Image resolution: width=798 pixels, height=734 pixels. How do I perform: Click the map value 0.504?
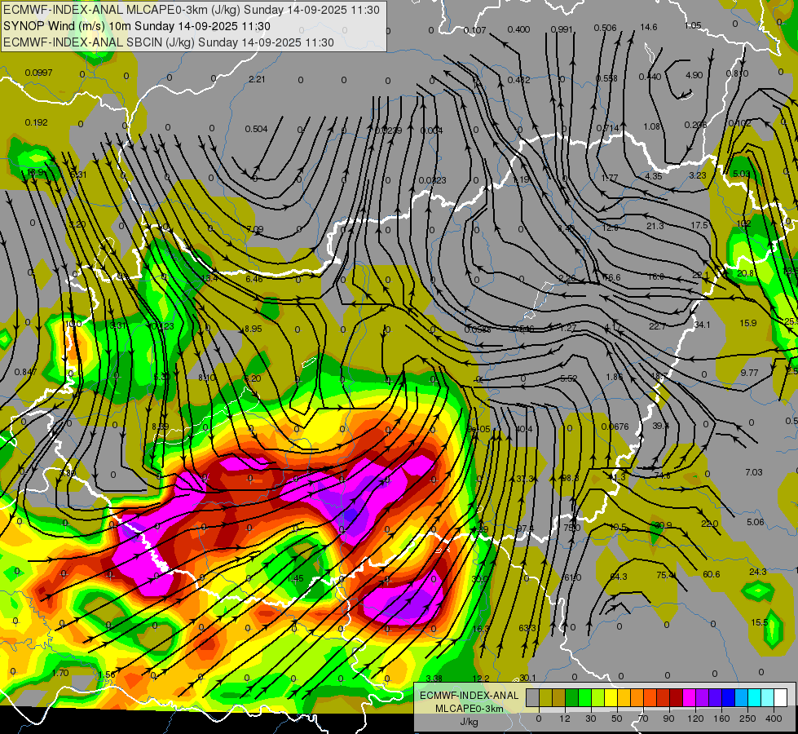256,130
